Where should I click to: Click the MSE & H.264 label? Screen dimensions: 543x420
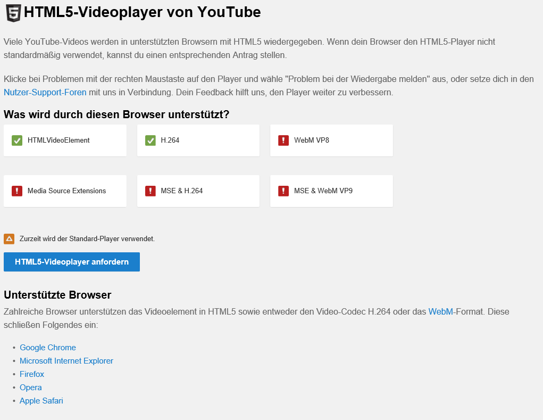(x=182, y=191)
